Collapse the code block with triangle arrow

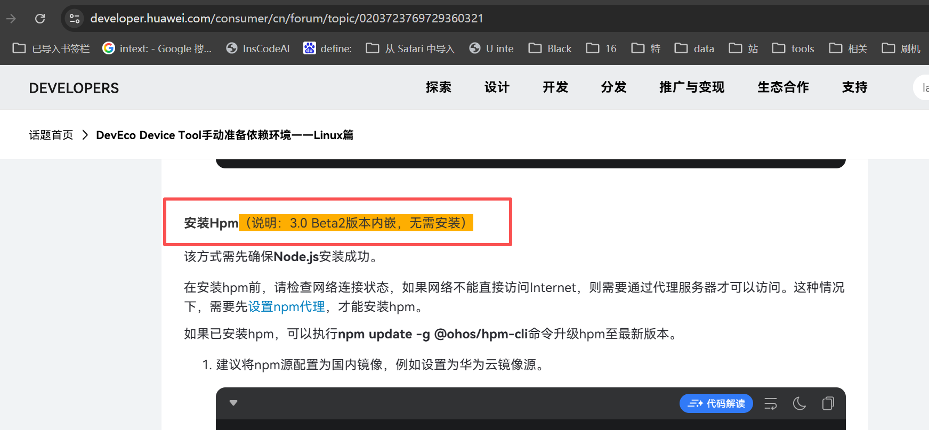(x=233, y=403)
